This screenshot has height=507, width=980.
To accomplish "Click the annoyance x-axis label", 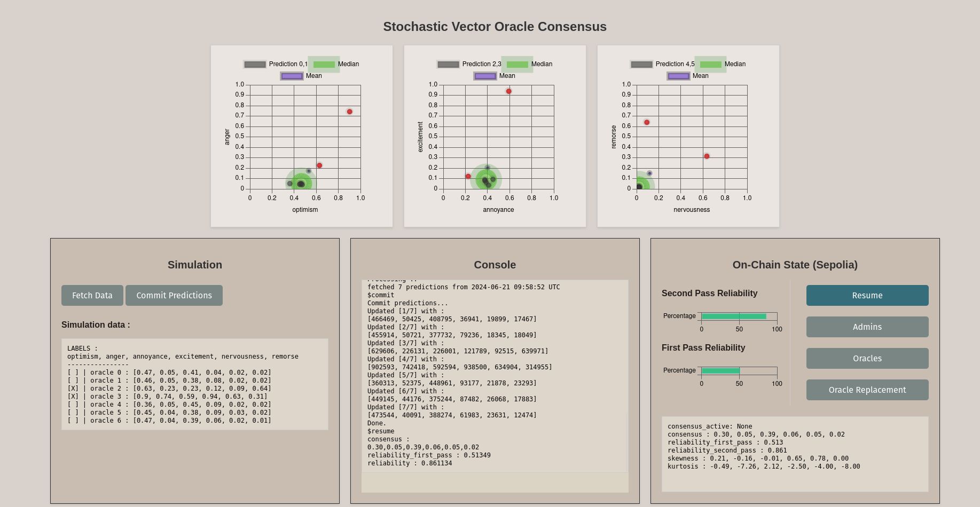I will pyautogui.click(x=498, y=210).
